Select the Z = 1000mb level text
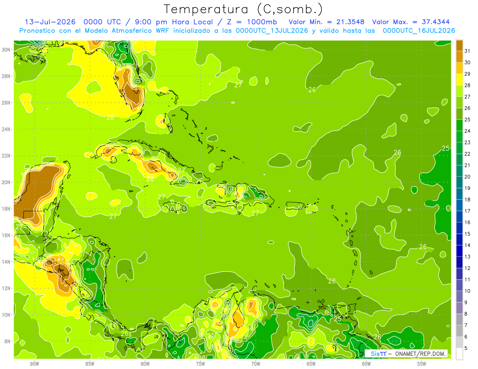 pos(251,22)
